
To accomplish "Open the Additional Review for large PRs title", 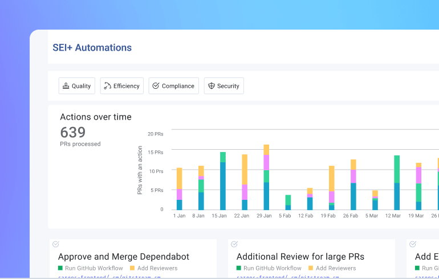I will click(300, 256).
